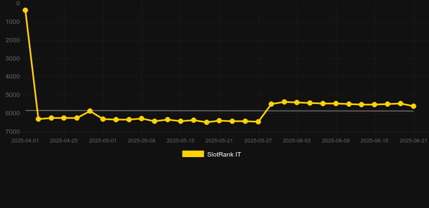
Task: Click the 4000 y-axis label
Action: [x=12, y=77]
